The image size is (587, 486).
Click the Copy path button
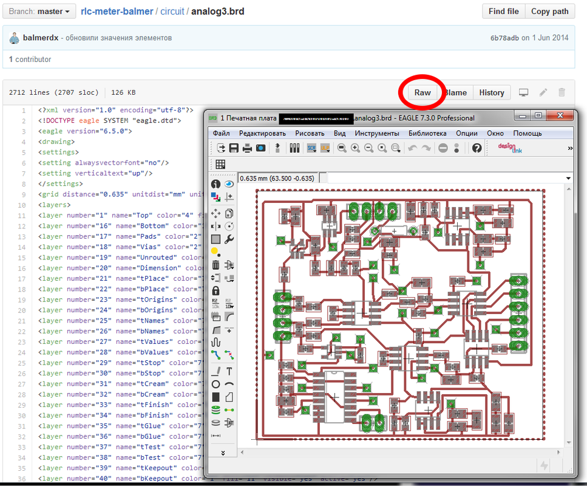coord(549,12)
